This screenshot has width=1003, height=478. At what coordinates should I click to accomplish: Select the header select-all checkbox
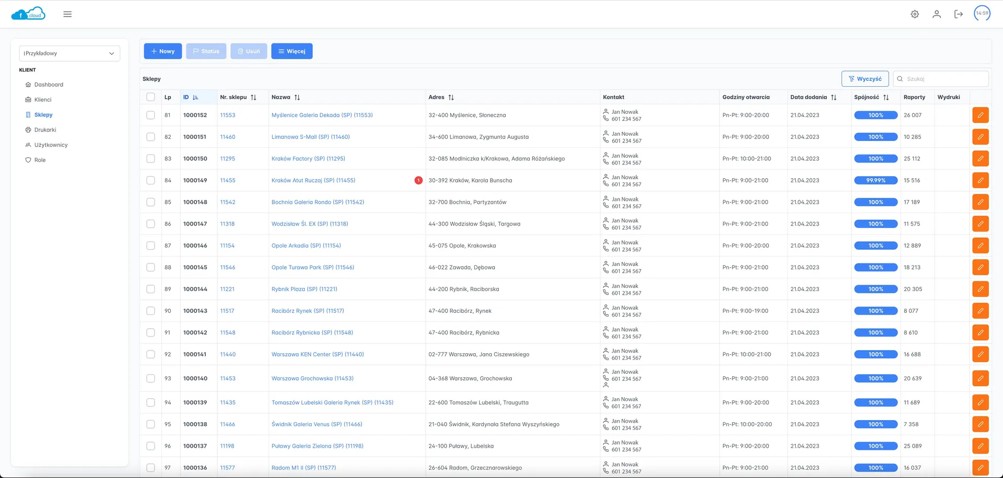coord(150,97)
